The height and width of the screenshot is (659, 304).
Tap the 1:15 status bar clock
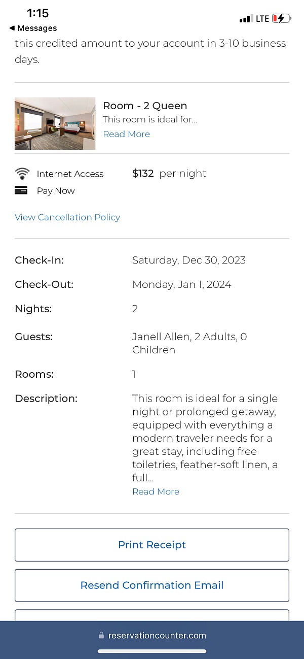tap(38, 13)
